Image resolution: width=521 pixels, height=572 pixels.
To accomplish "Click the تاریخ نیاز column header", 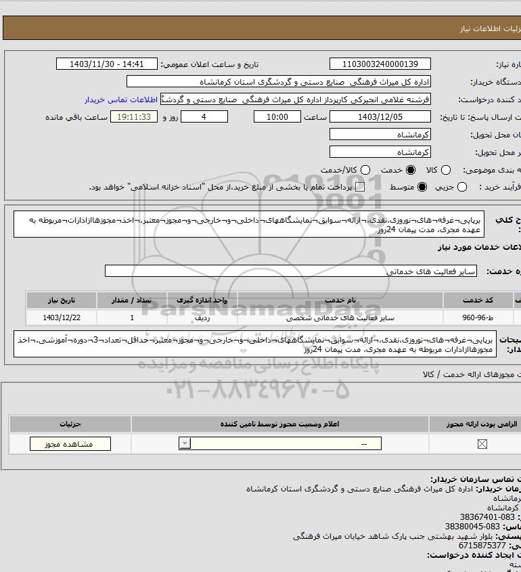I will tap(62, 300).
